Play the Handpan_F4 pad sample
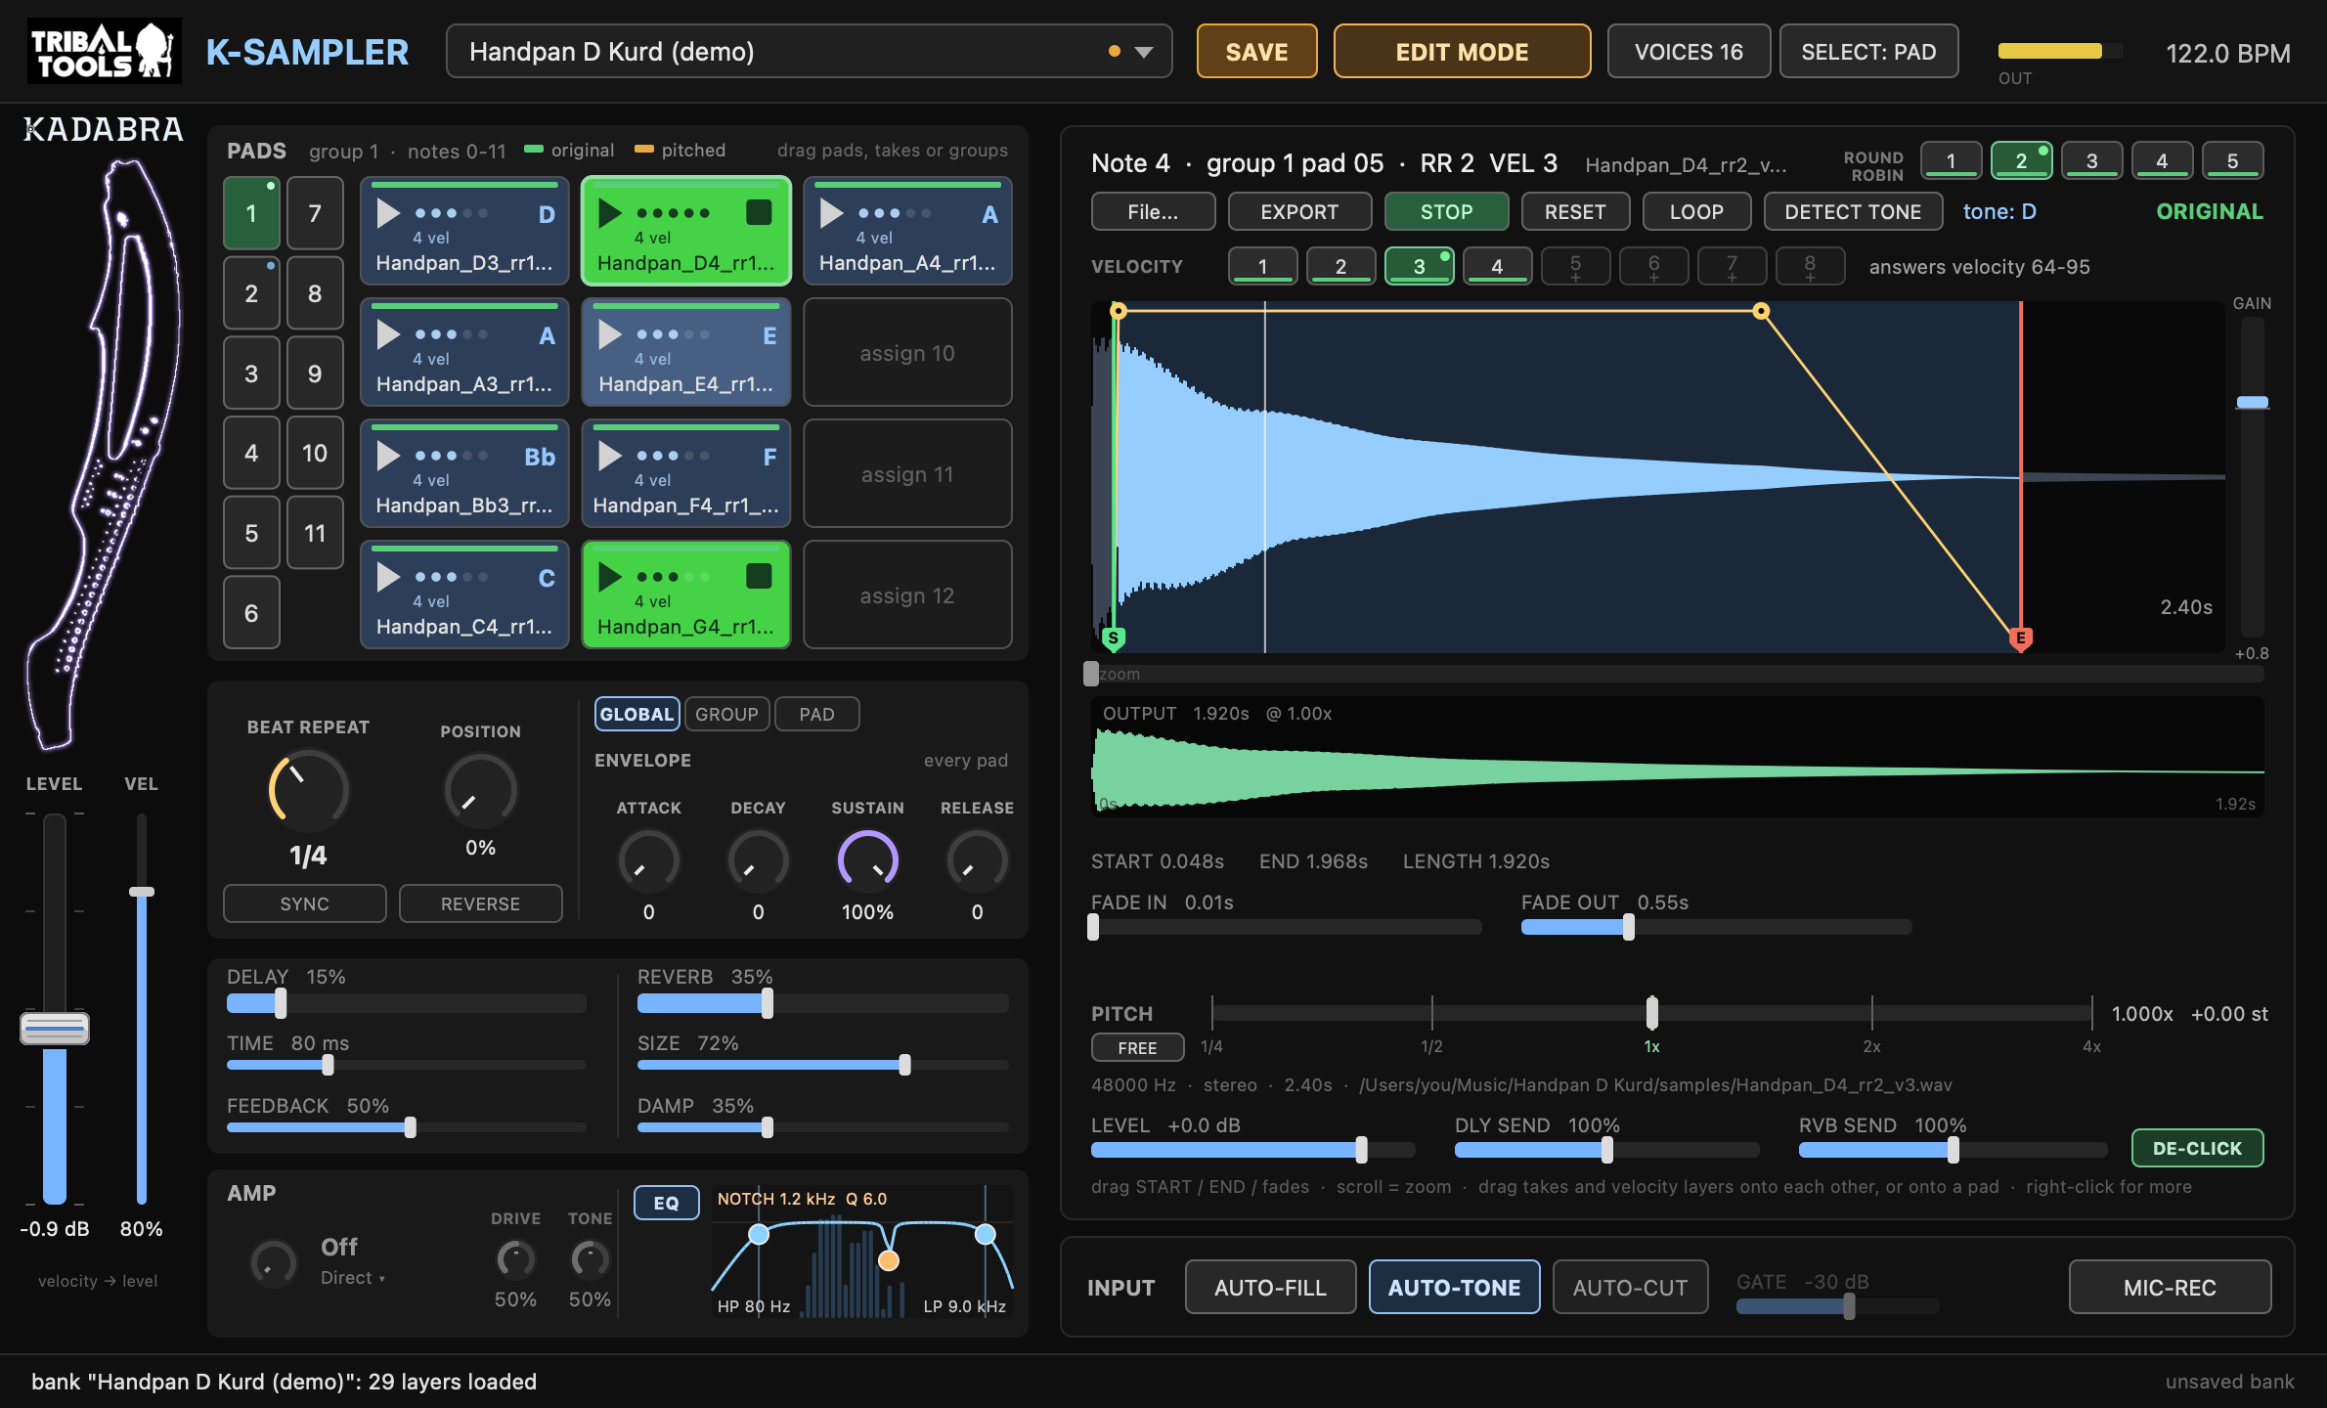This screenshot has height=1408, width=2327. [610, 456]
